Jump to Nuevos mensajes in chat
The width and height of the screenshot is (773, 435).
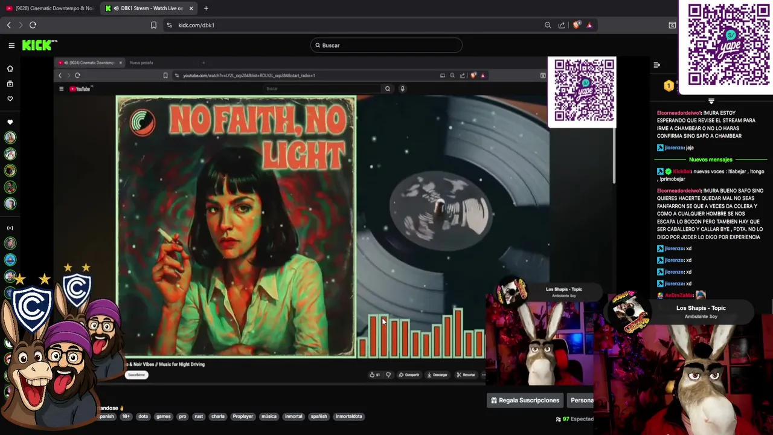coord(710,159)
